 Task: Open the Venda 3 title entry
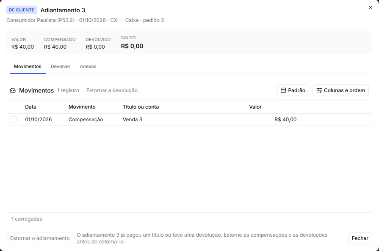133,119
